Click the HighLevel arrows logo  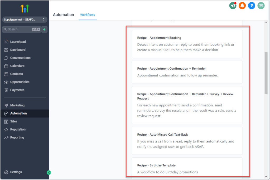tap(25, 8)
